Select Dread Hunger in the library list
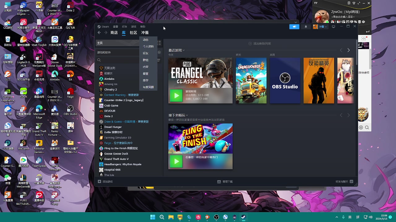 (113, 127)
